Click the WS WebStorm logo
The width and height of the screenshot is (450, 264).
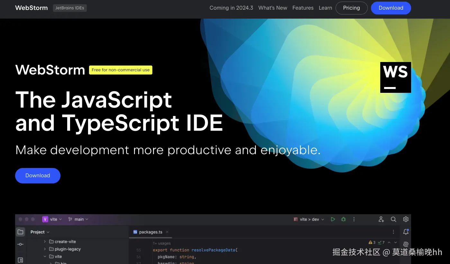395,77
